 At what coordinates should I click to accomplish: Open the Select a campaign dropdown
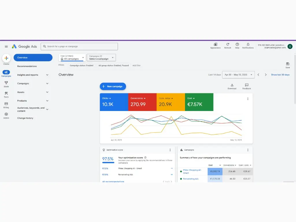tap(101, 58)
